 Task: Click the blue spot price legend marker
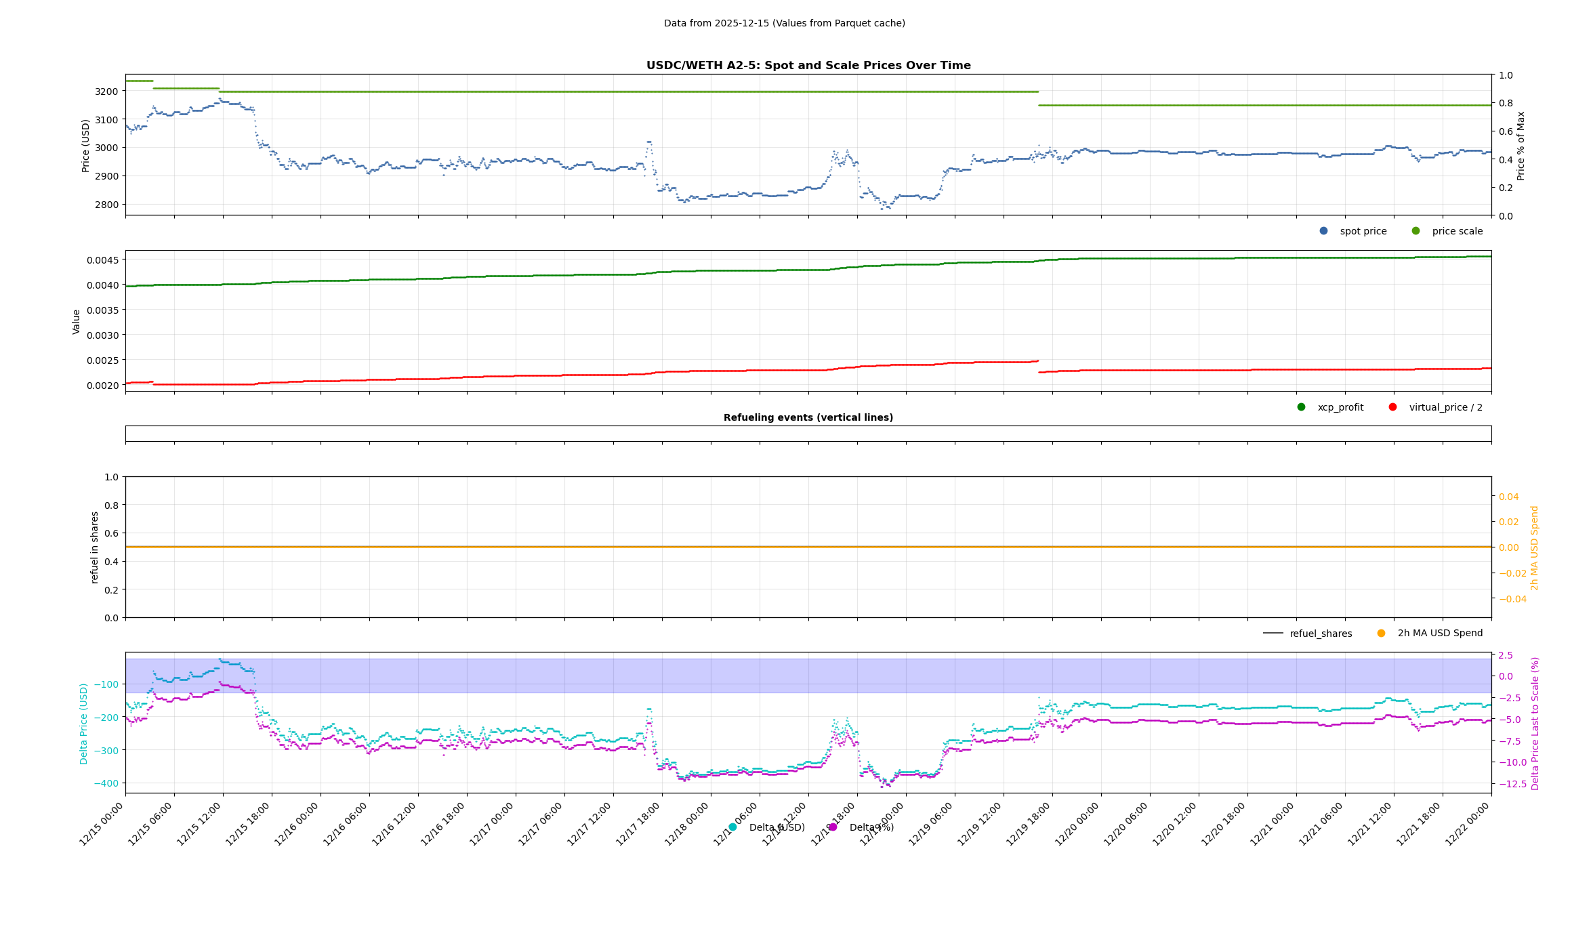click(x=1323, y=231)
